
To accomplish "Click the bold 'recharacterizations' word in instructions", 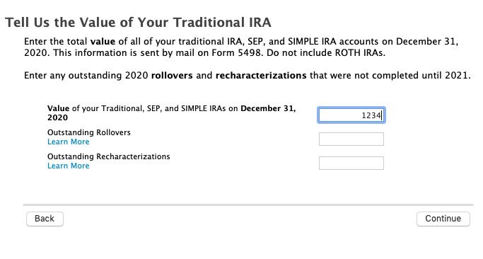I will pyautogui.click(x=261, y=76).
